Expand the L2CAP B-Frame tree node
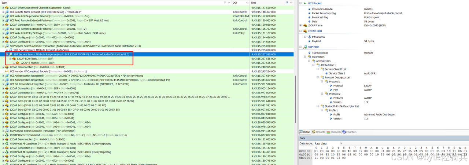 click(14, 63)
